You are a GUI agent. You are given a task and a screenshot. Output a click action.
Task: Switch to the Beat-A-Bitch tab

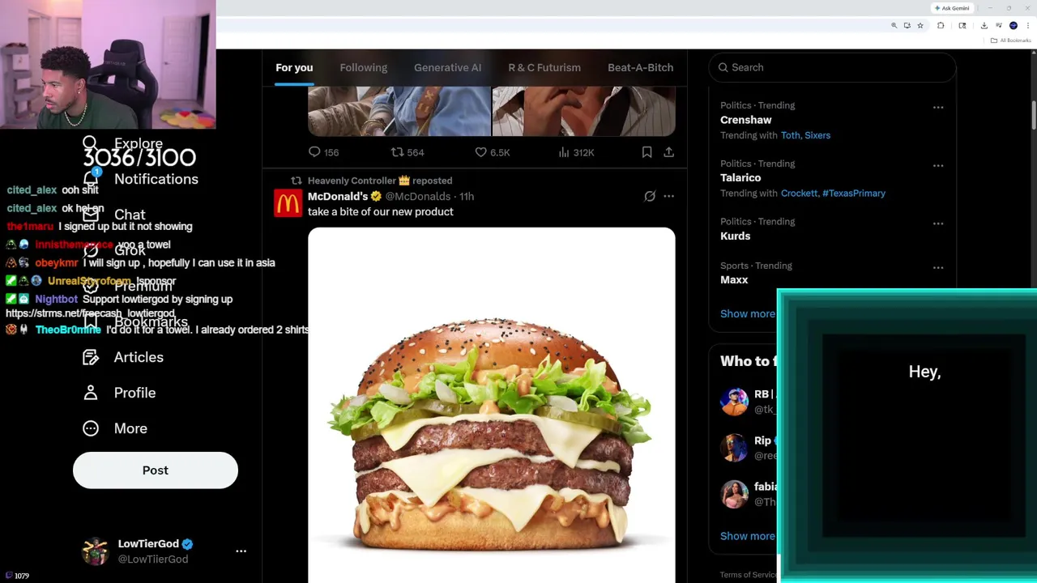click(641, 67)
